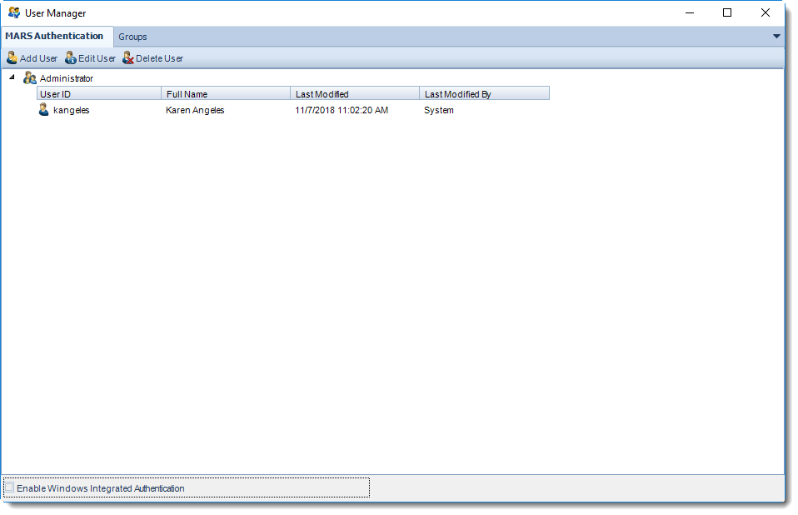
Task: Open the tab strip dropdown arrow
Action: [x=776, y=36]
